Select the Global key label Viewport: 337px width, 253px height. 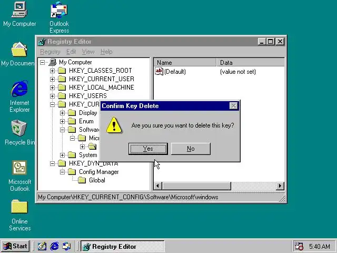tap(97, 180)
